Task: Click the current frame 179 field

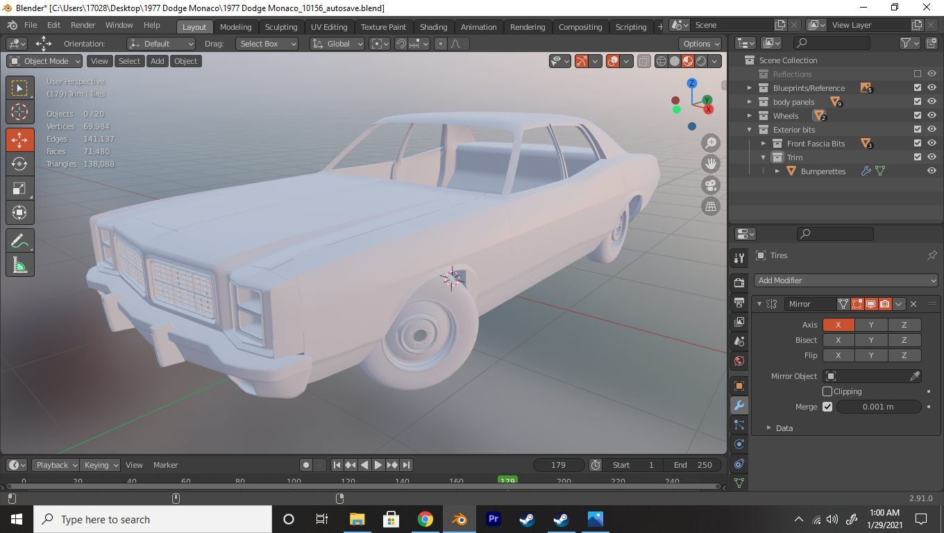Action: pos(558,465)
